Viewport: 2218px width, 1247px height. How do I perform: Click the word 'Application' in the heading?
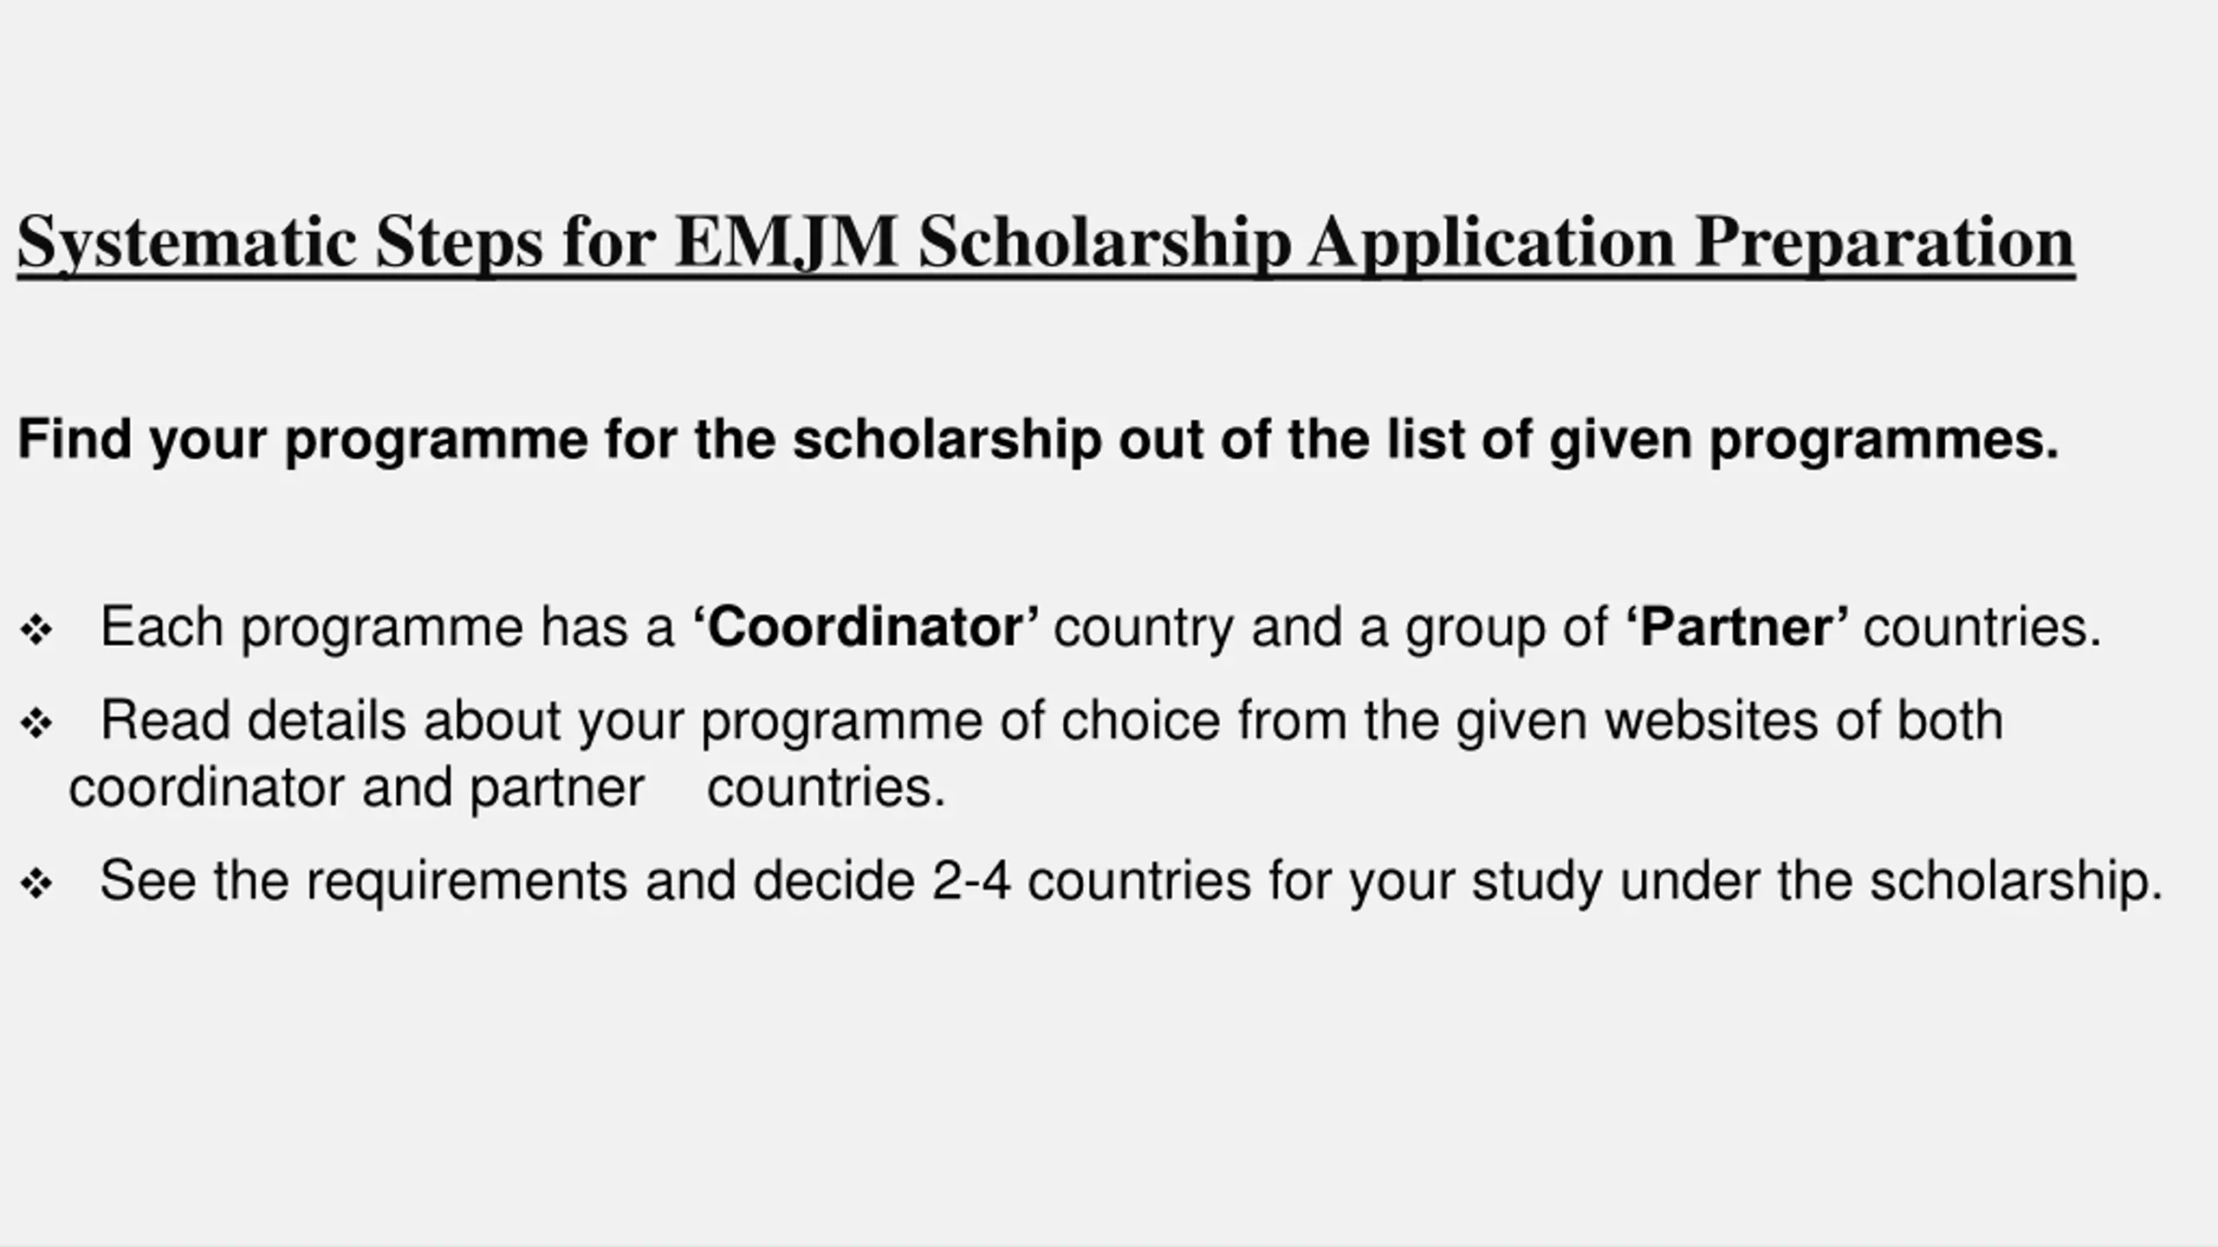pos(1491,243)
